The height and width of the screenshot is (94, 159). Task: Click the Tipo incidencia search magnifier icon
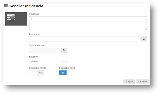64,50
